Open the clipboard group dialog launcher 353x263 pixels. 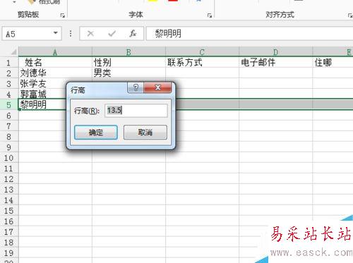(62, 16)
